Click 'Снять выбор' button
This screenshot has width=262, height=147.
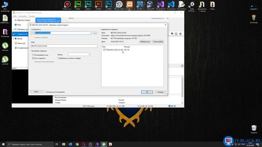click(x=158, y=42)
